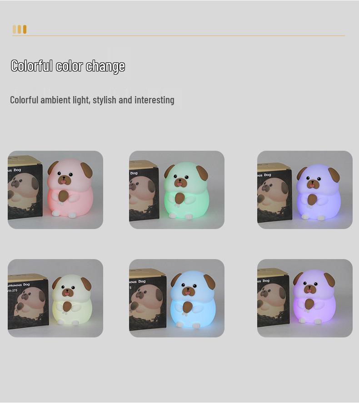Click the face of the yellow dog lamp
The image size is (359, 403).
coord(68,289)
